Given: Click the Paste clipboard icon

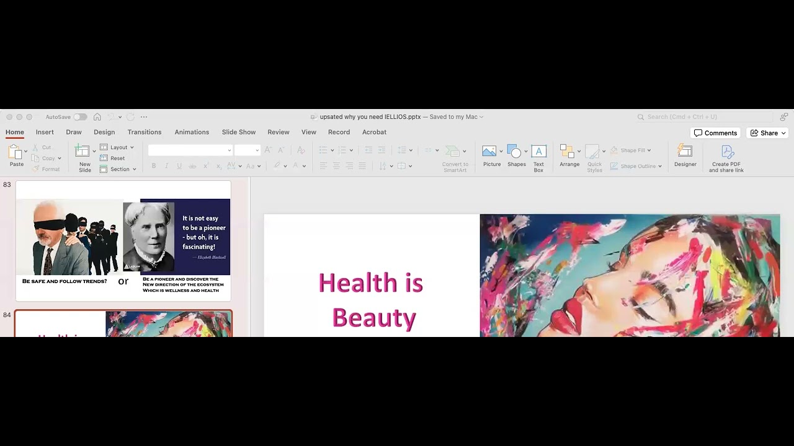Looking at the screenshot, I should click(15, 152).
